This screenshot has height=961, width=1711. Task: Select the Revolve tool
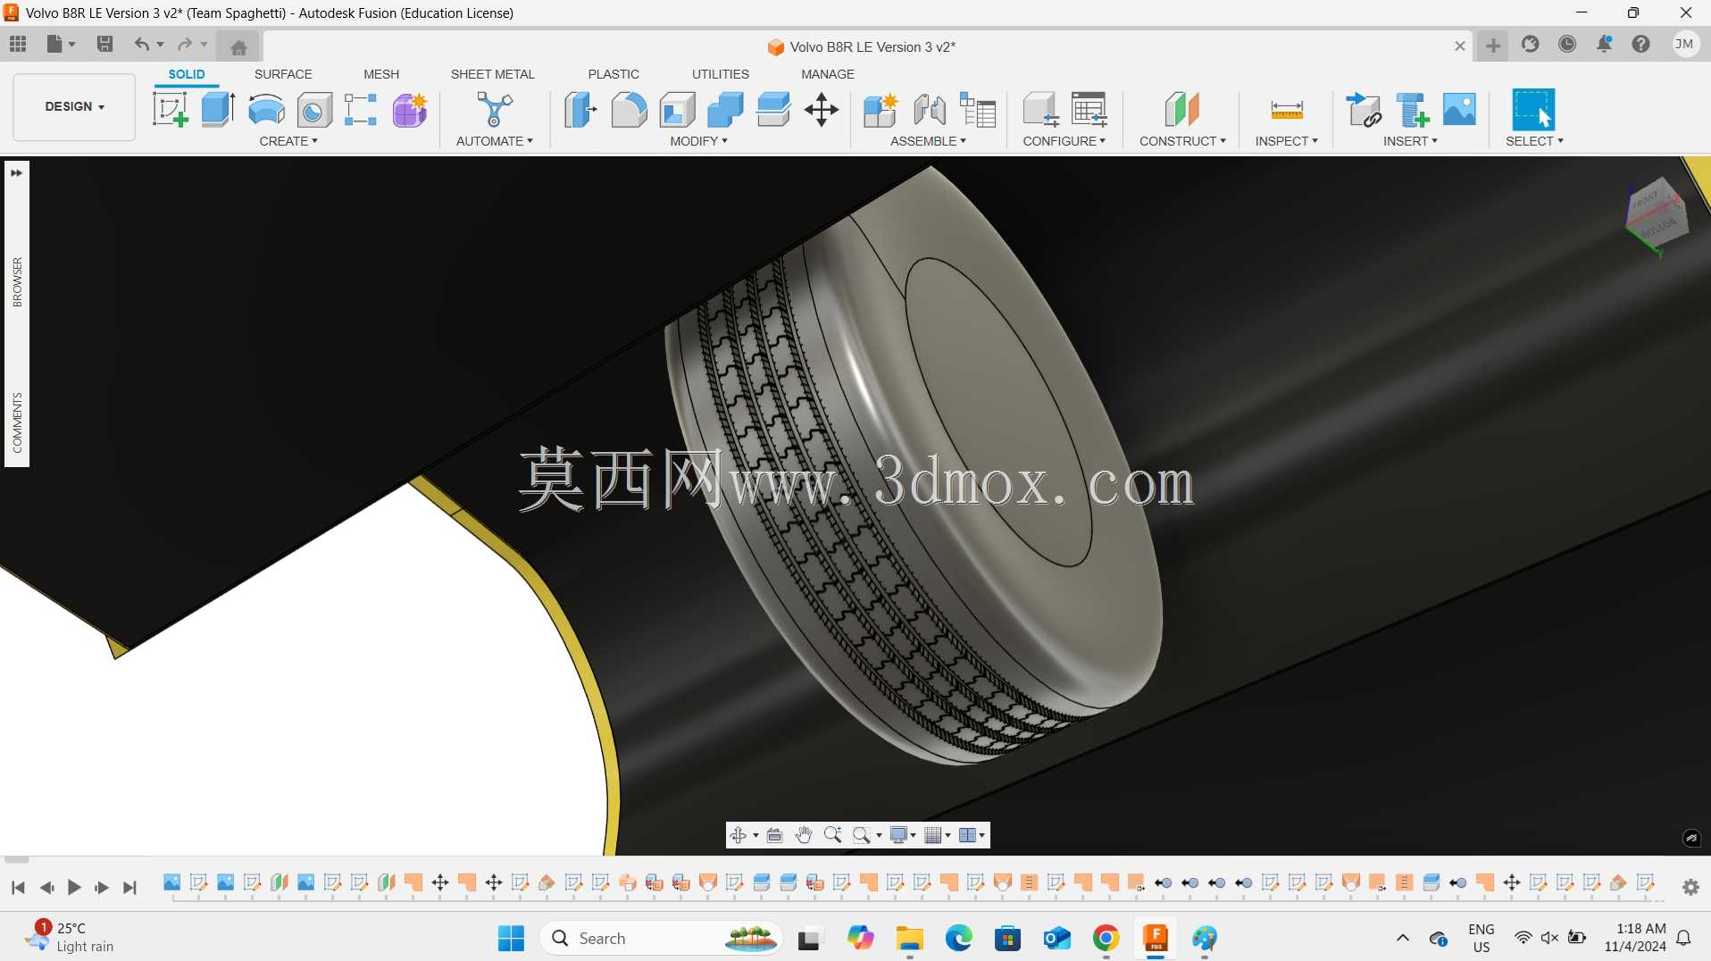click(266, 110)
